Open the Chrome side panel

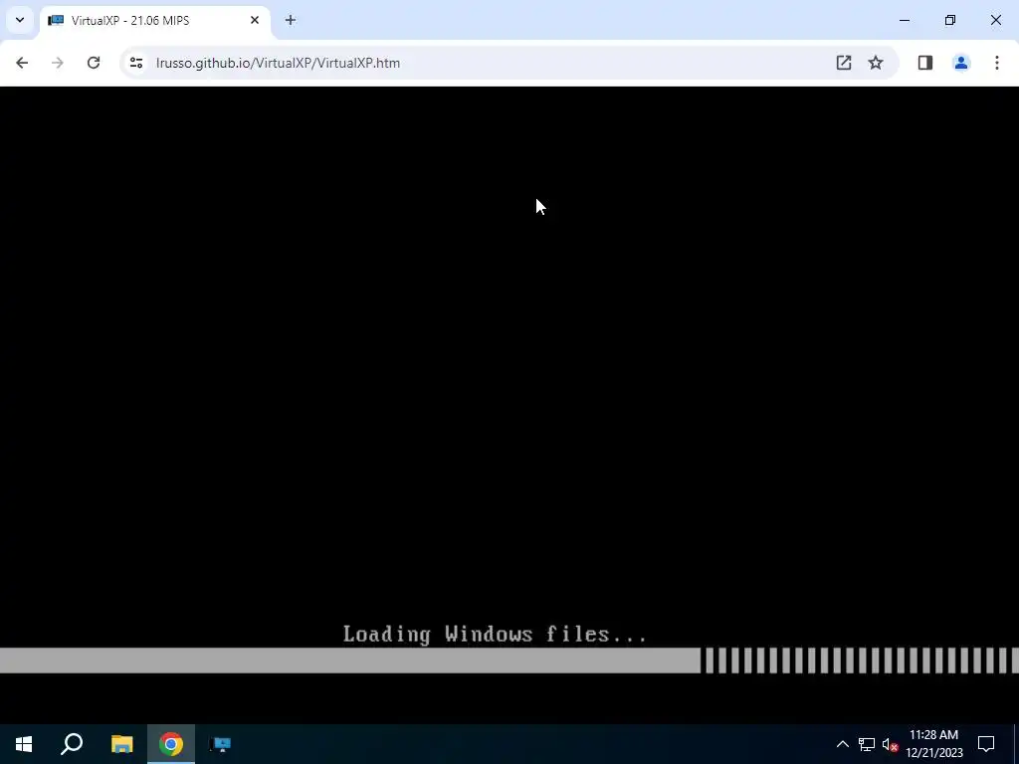coord(925,63)
